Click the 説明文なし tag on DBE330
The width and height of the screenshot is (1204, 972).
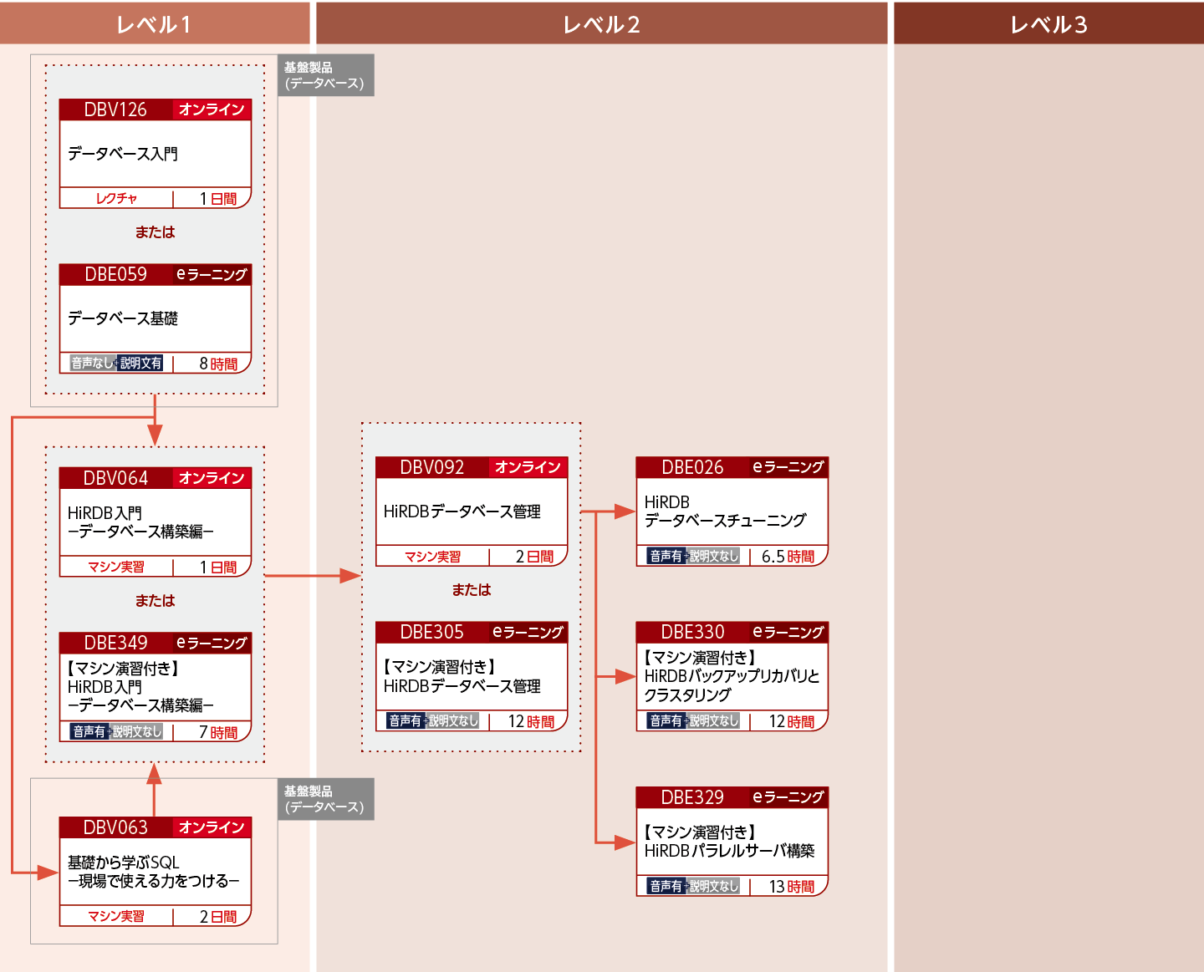coord(714,720)
